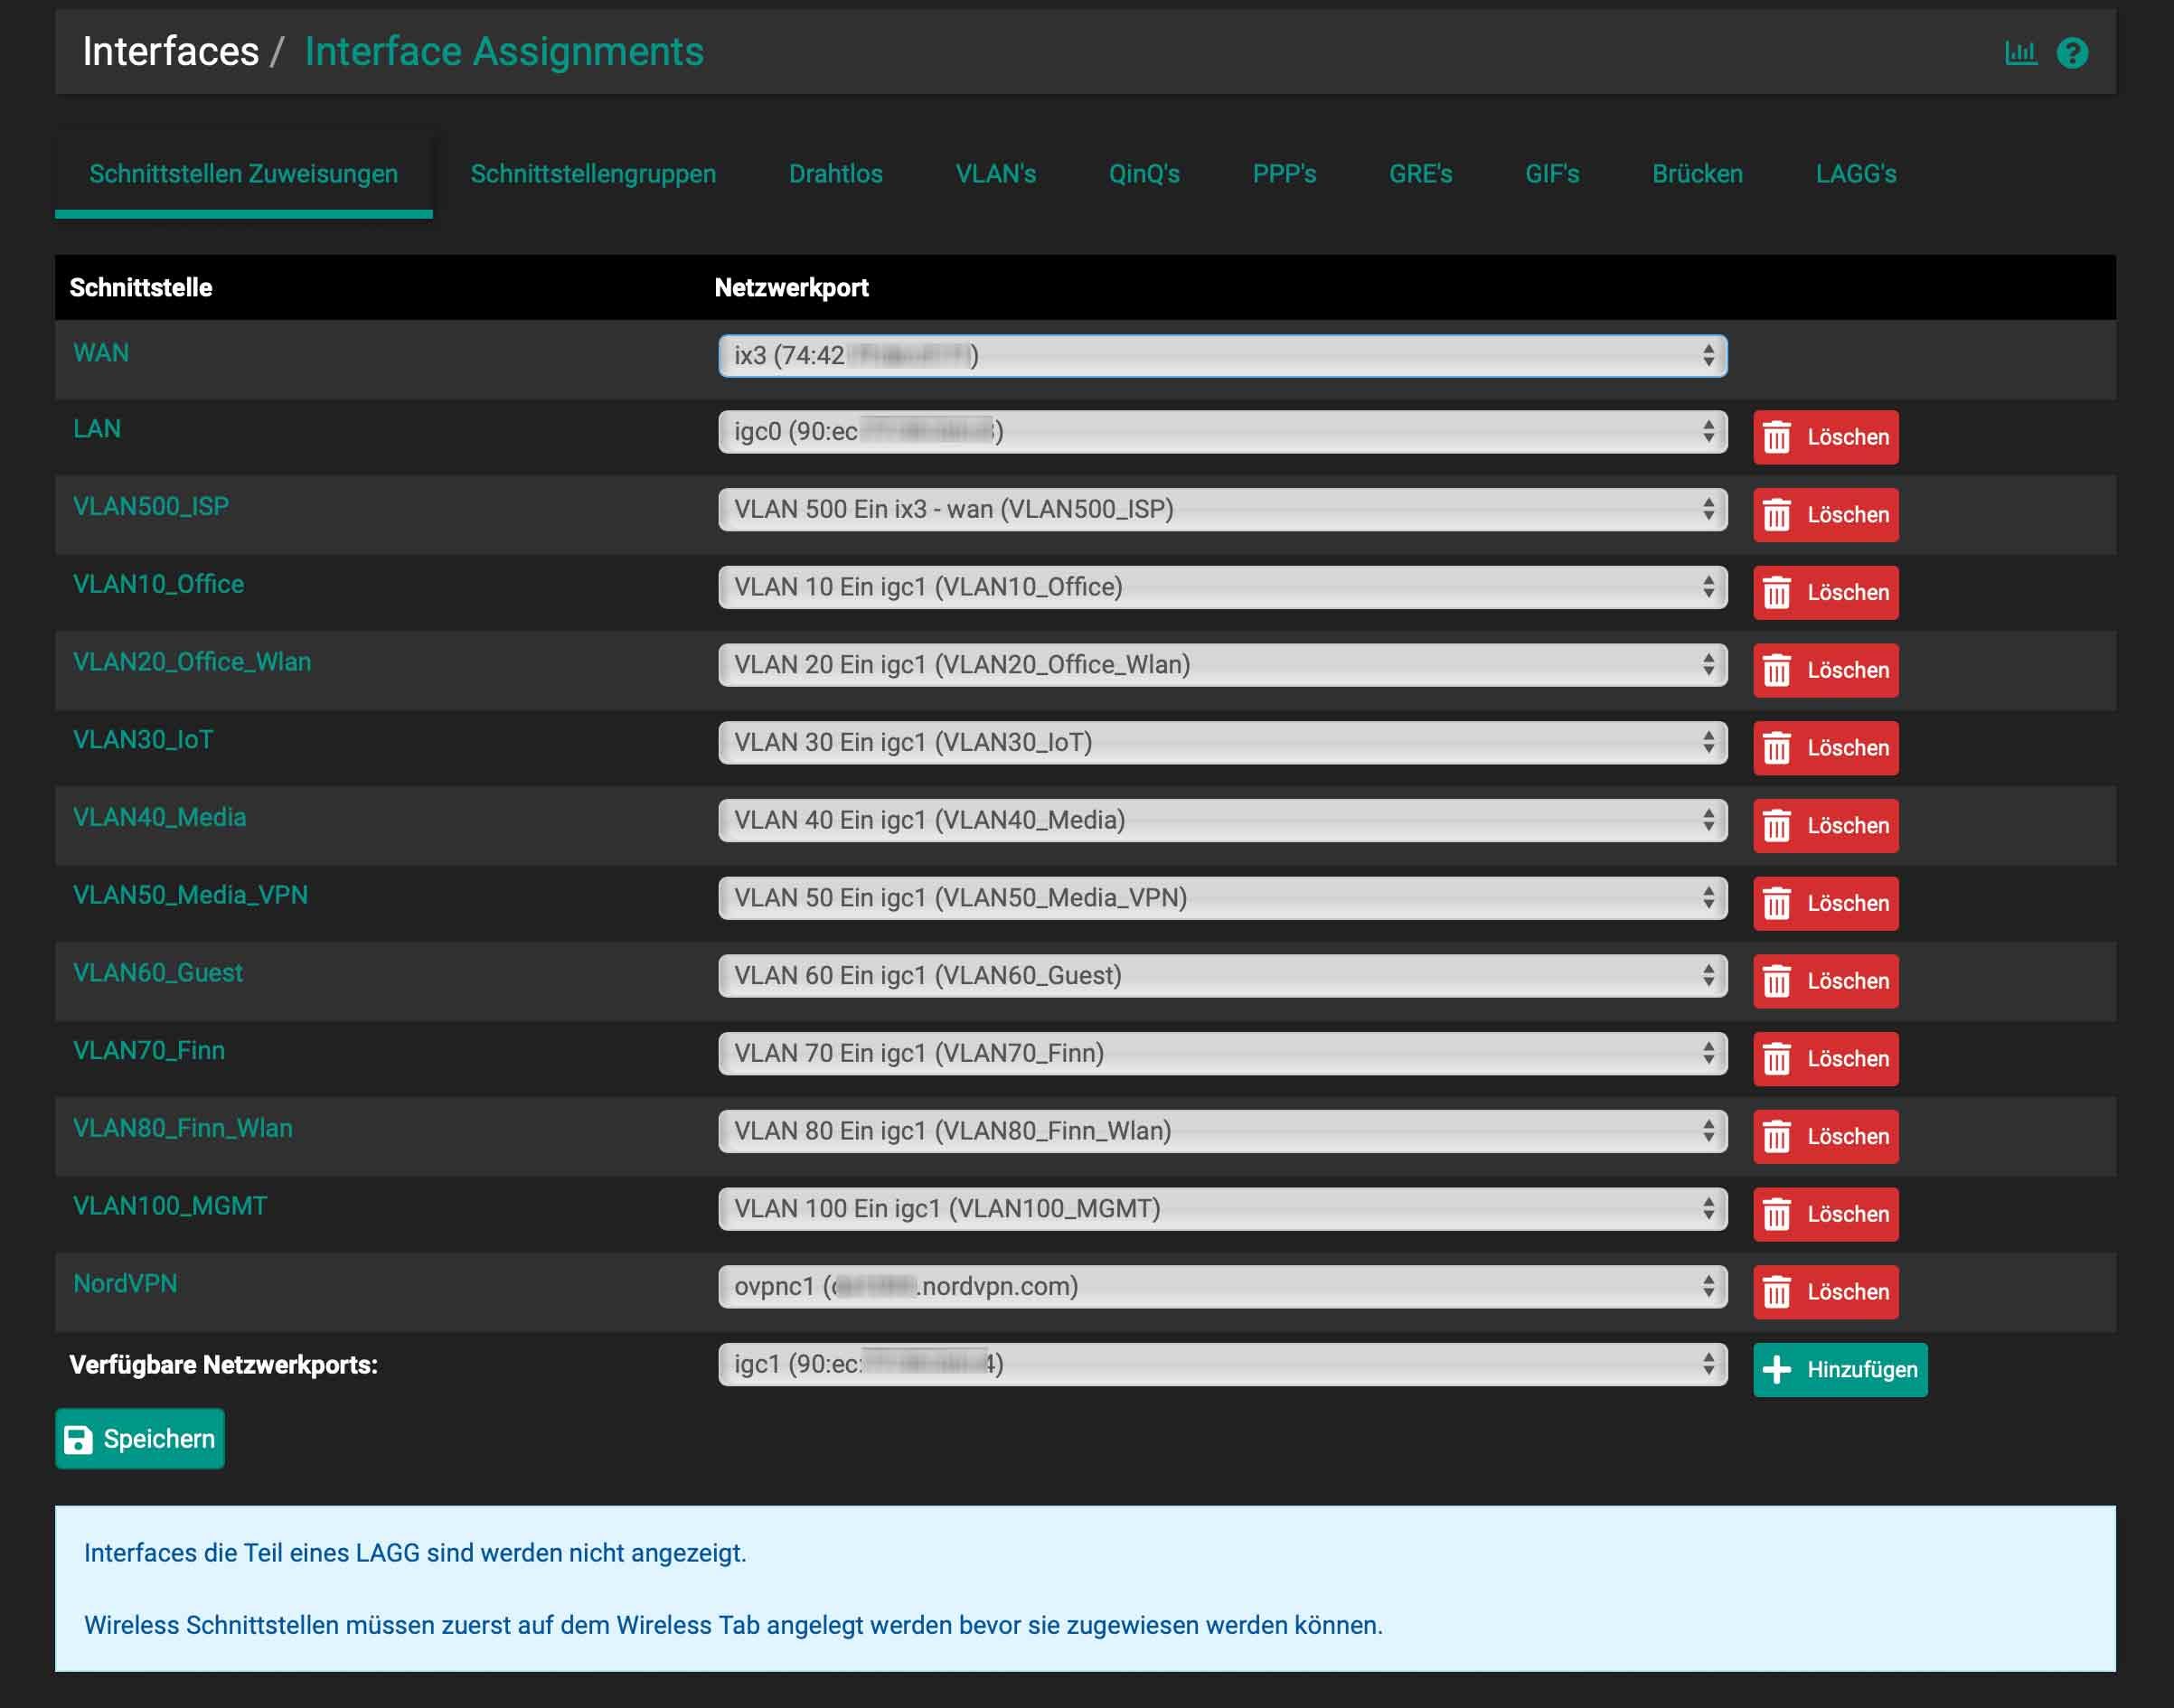Save assignments with Speichern button
Viewport: 2174px width, 1708px height.
point(140,1439)
